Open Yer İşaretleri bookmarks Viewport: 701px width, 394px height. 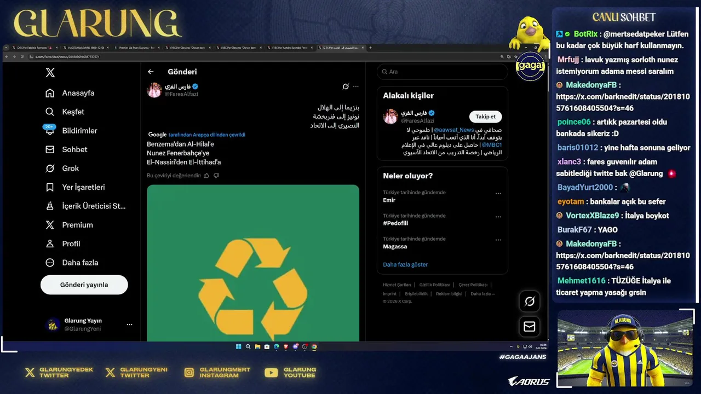(x=75, y=187)
